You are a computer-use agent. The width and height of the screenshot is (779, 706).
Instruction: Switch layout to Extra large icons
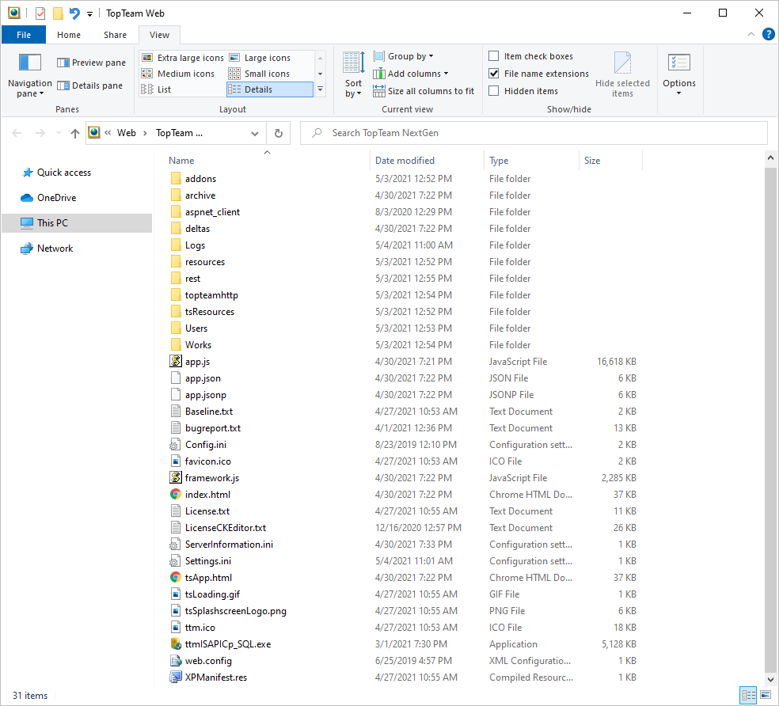182,58
